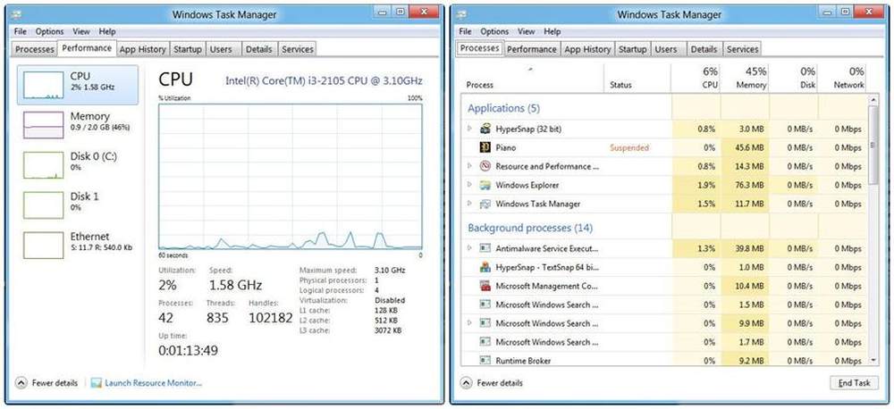Click the Resource and Performance Monitor icon
The height and width of the screenshot is (409, 894).
tap(486, 166)
